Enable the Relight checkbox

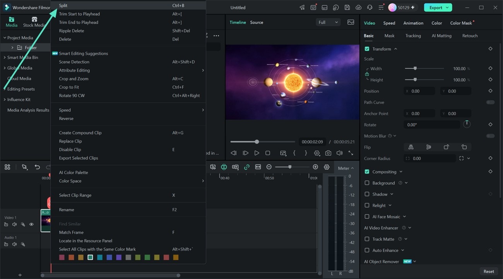[x=367, y=205]
